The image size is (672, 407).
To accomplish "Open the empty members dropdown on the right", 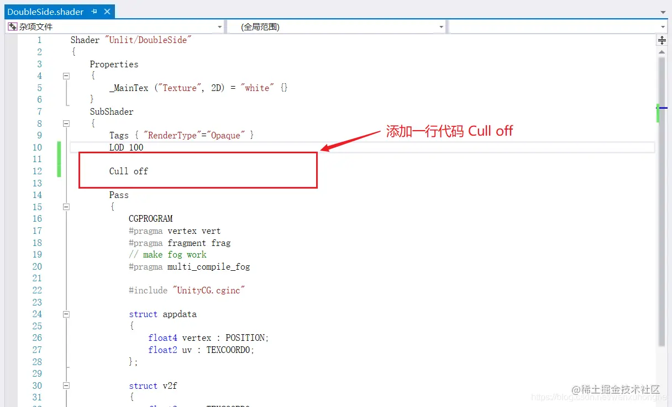I will 663,26.
